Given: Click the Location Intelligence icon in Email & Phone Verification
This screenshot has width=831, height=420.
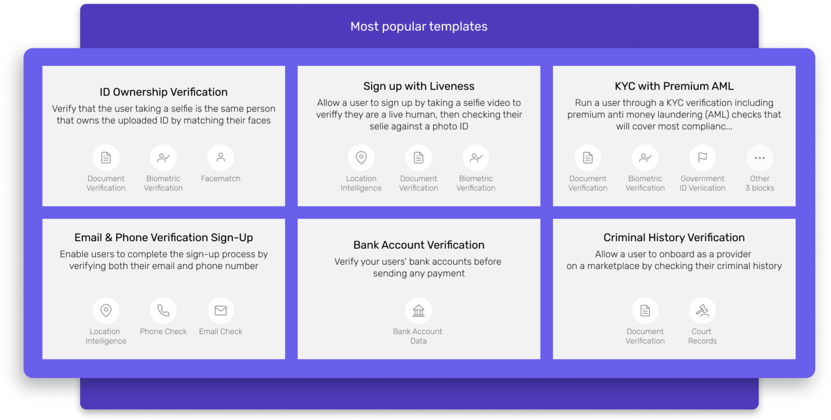Looking at the screenshot, I should coord(106,311).
